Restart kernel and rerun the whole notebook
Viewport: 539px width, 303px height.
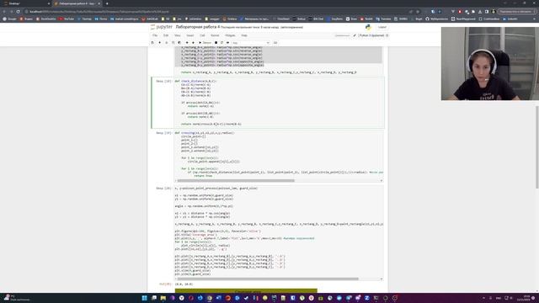click(227, 43)
